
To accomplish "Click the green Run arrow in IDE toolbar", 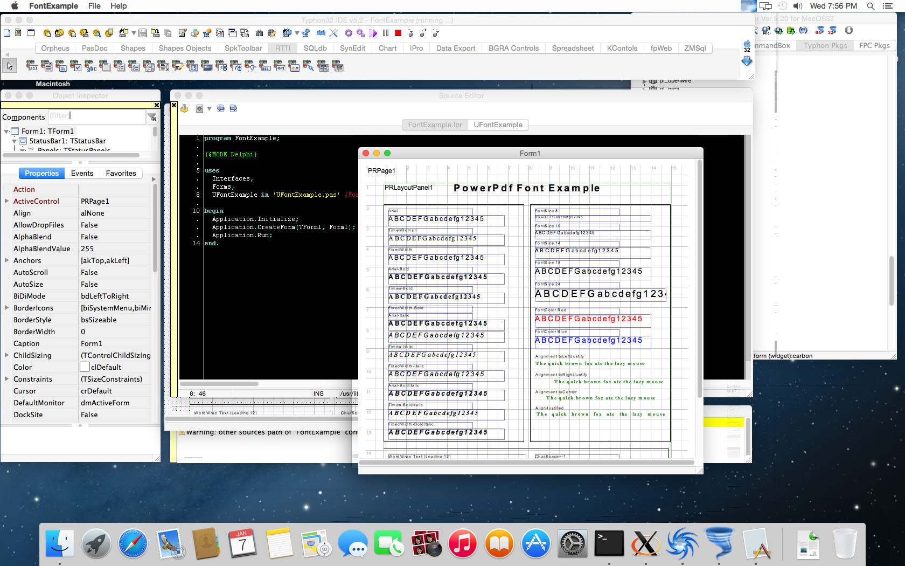I will coord(373,33).
